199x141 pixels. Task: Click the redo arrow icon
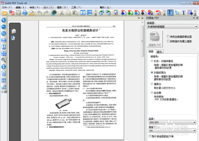(46, 13)
